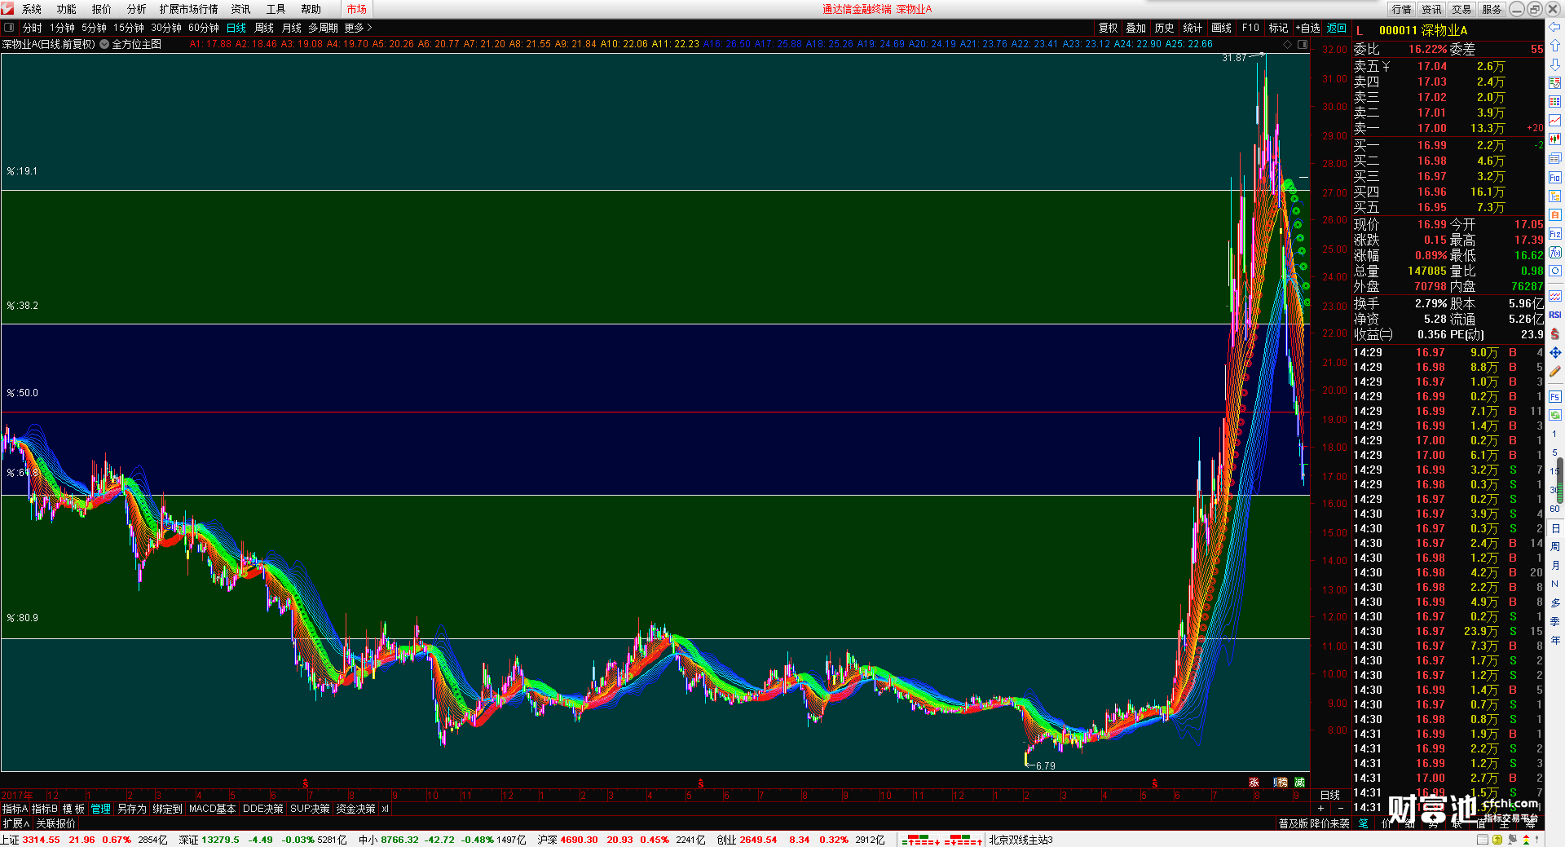Click the up arrow in right sidebar
The image size is (1565, 847).
1554,46
